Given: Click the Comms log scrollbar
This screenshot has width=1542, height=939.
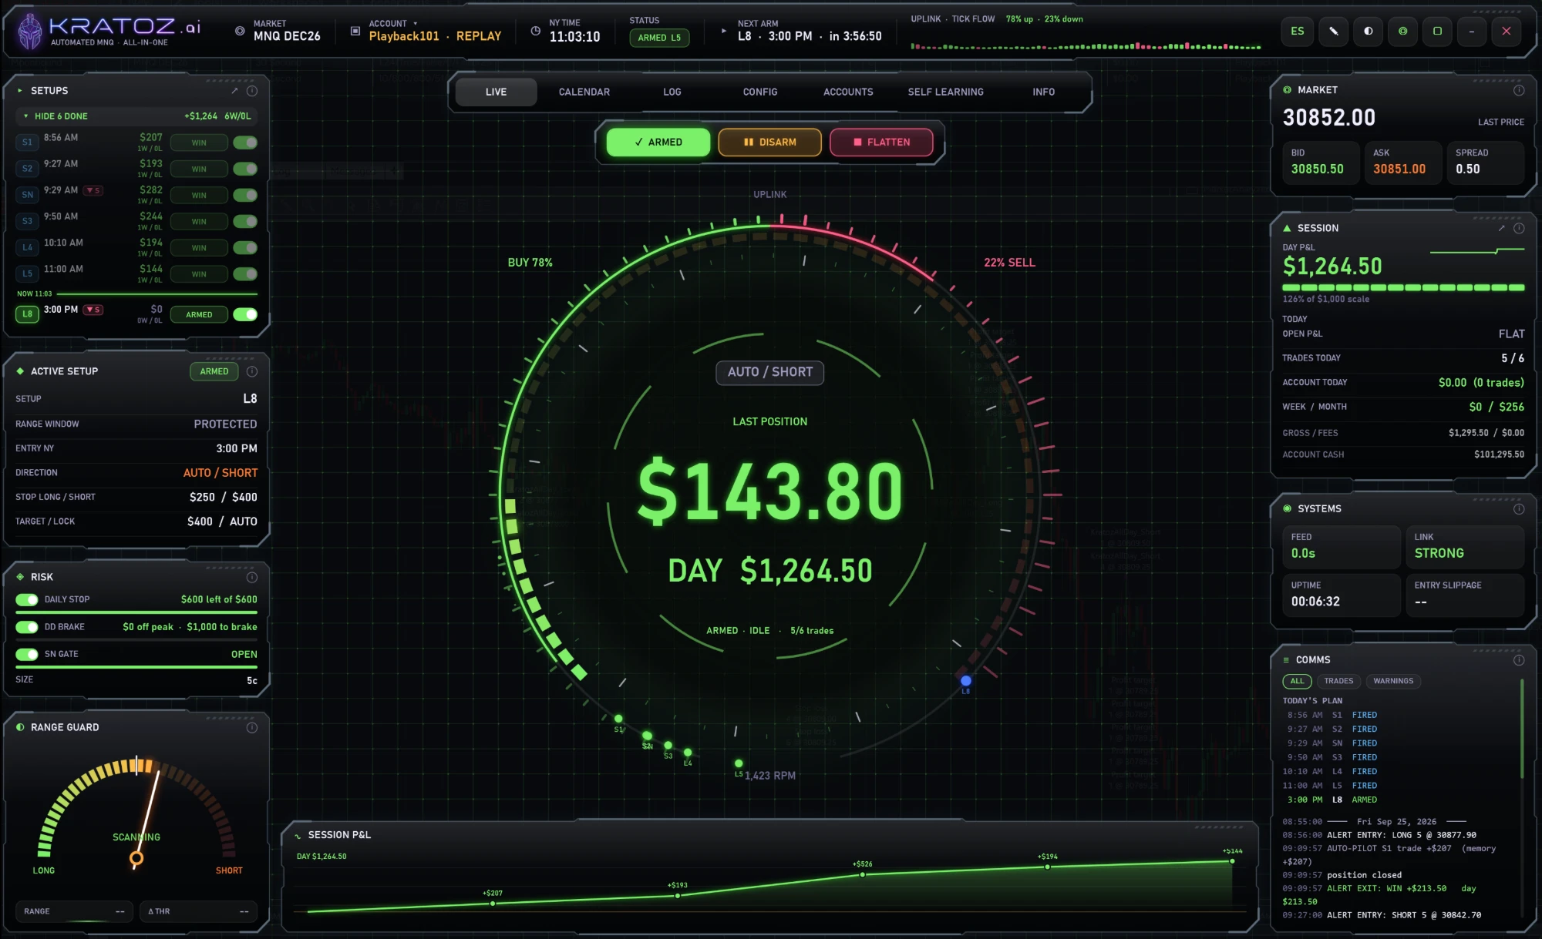Looking at the screenshot, I should [1522, 729].
